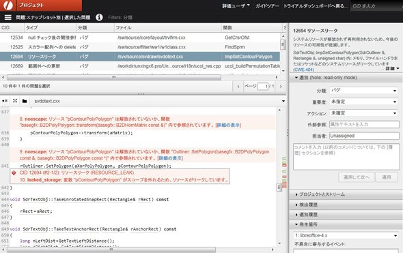The width and height of the screenshot is (403, 253).
Task: Click the source code horizontal scrollbar
Action: (x=111, y=250)
